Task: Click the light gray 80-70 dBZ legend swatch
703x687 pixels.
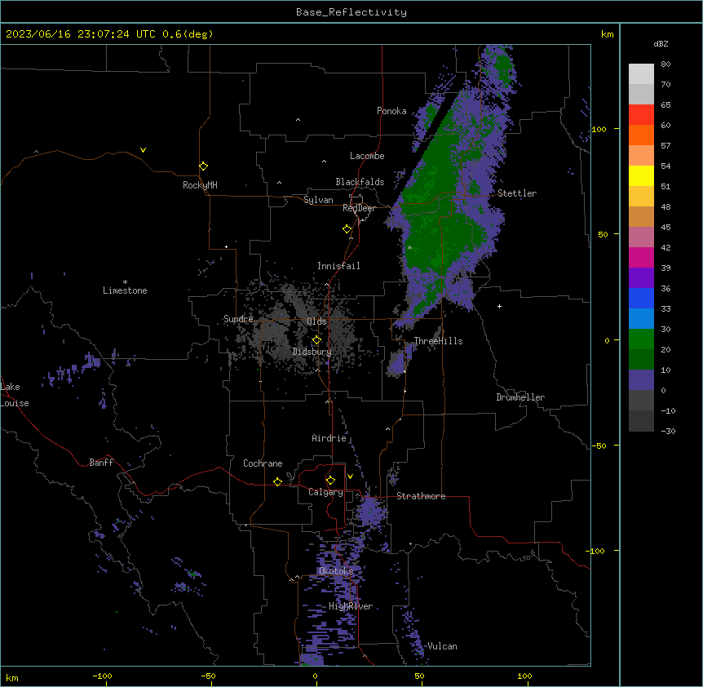Action: coord(641,74)
